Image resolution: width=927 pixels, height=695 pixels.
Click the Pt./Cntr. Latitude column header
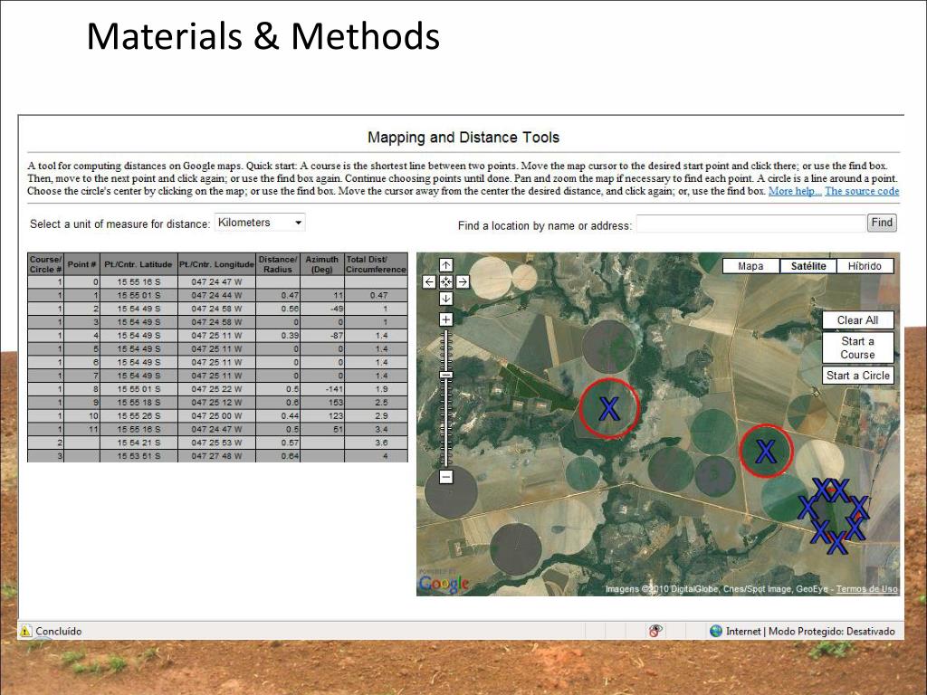139,264
